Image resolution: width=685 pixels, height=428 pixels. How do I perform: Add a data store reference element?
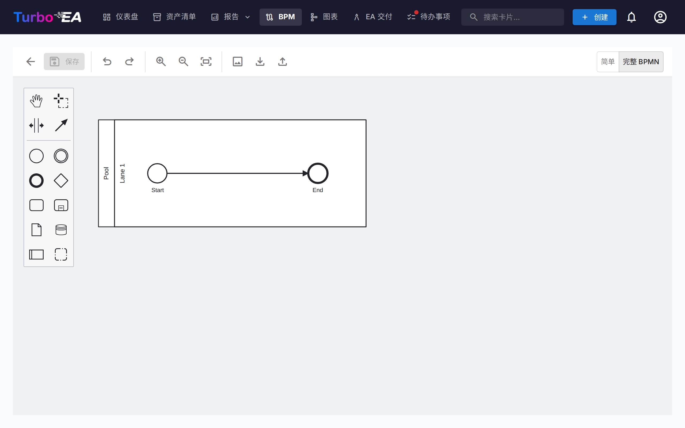(x=61, y=230)
